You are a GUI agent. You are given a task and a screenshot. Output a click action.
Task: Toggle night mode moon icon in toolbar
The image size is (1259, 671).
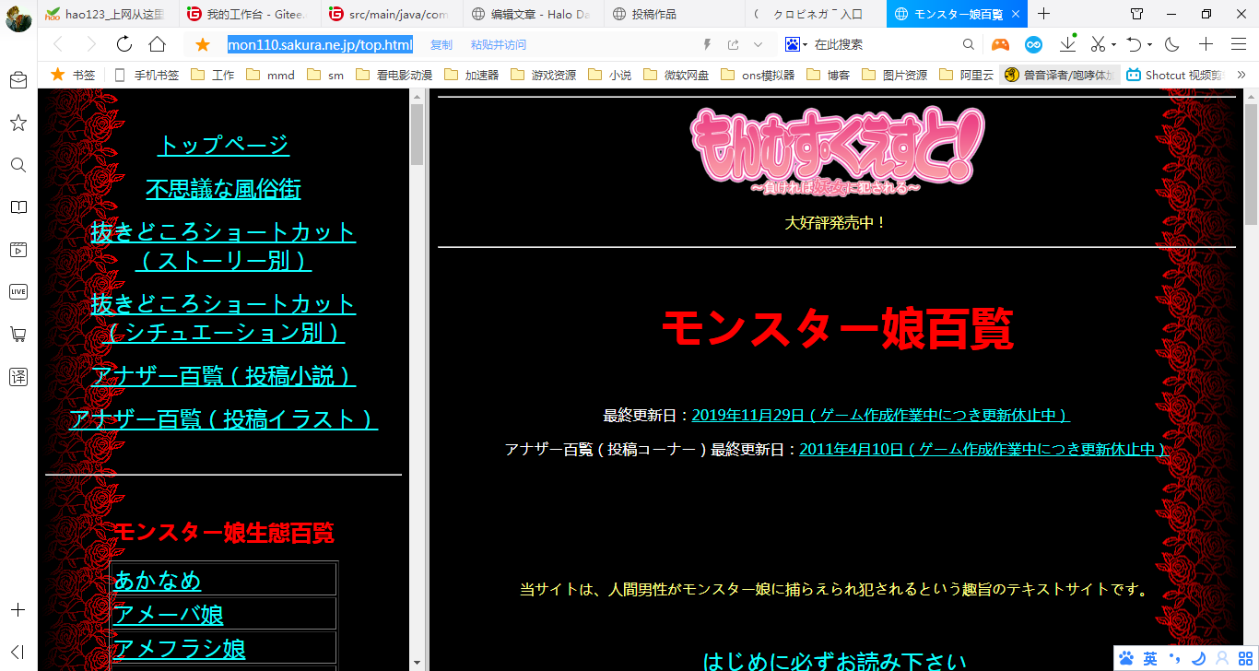(1172, 44)
